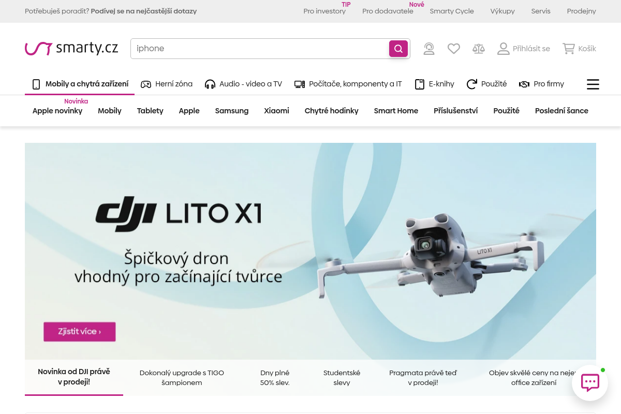This screenshot has height=414, width=621.
Task: Click the customer support headset icon
Action: point(429,49)
